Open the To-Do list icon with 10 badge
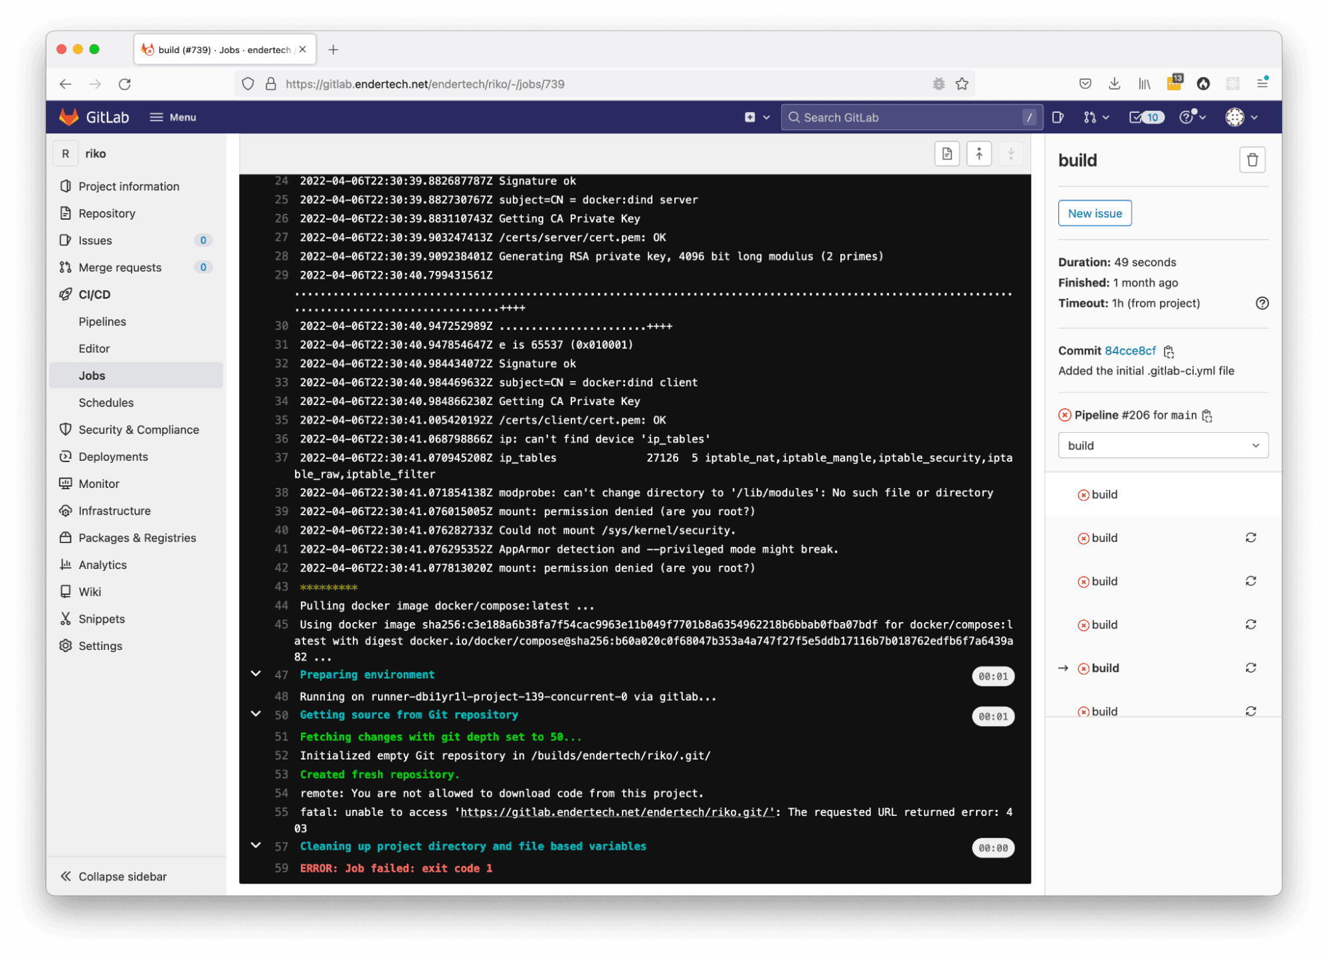The height and width of the screenshot is (956, 1328). point(1145,118)
